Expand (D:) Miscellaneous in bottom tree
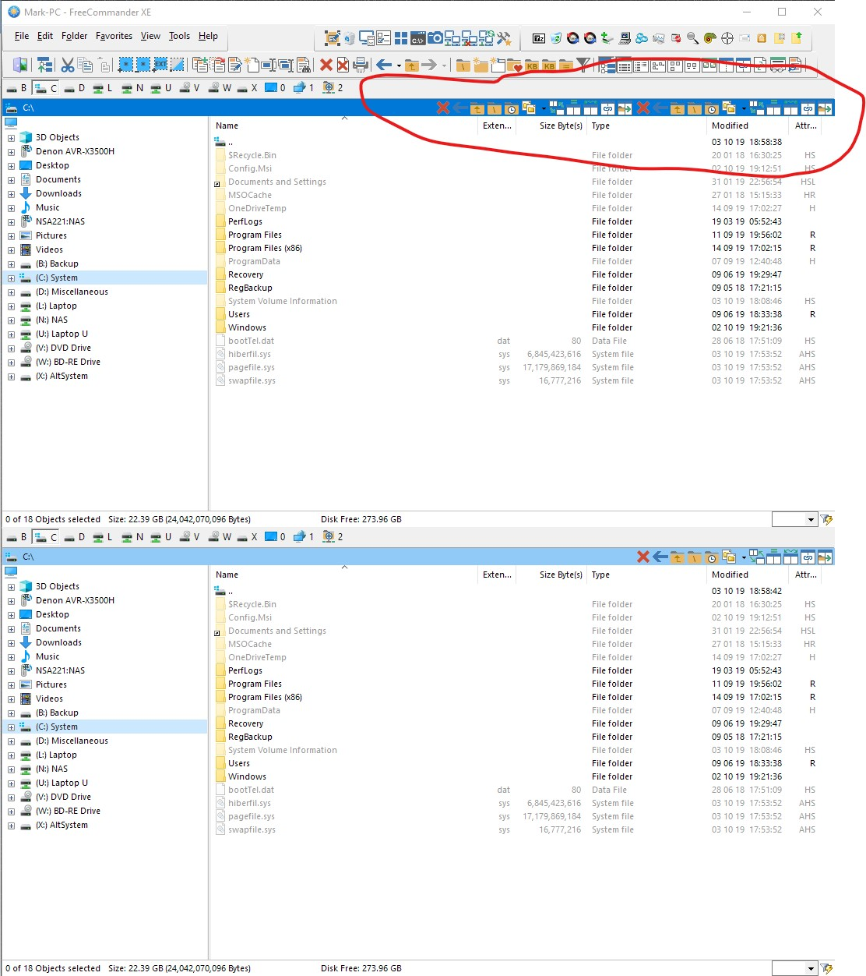The image size is (866, 976). click(11, 741)
